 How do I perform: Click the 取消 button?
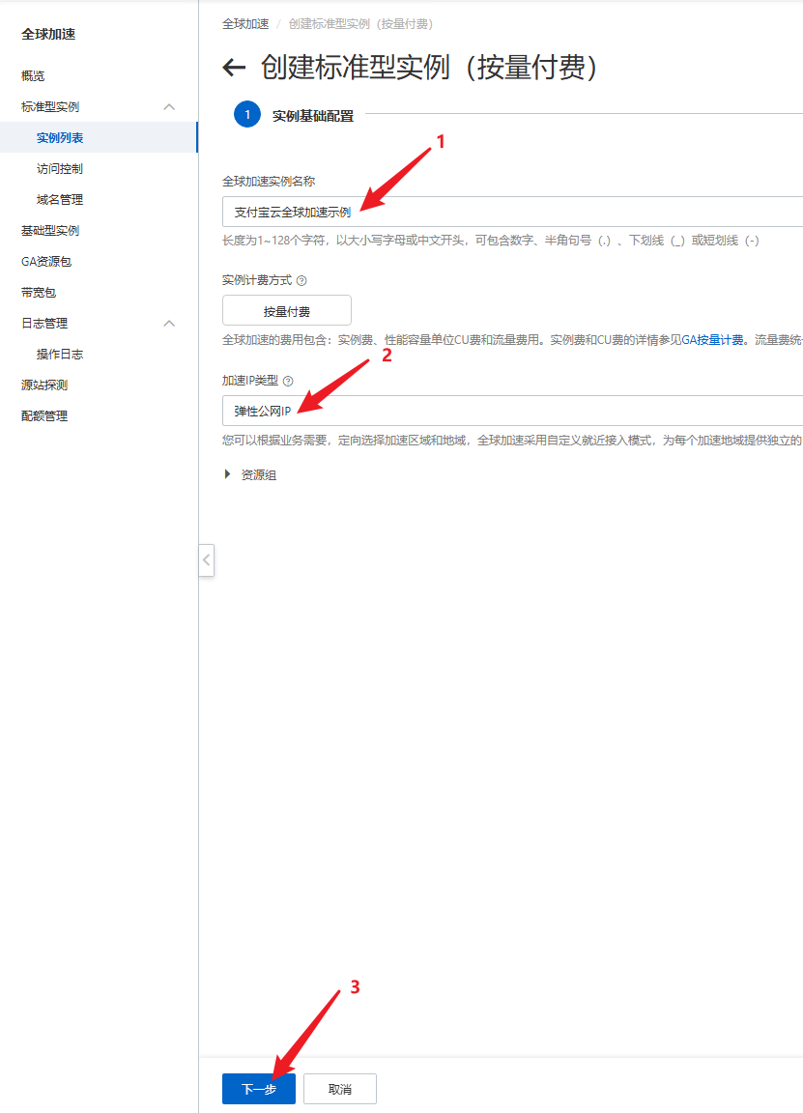340,1089
